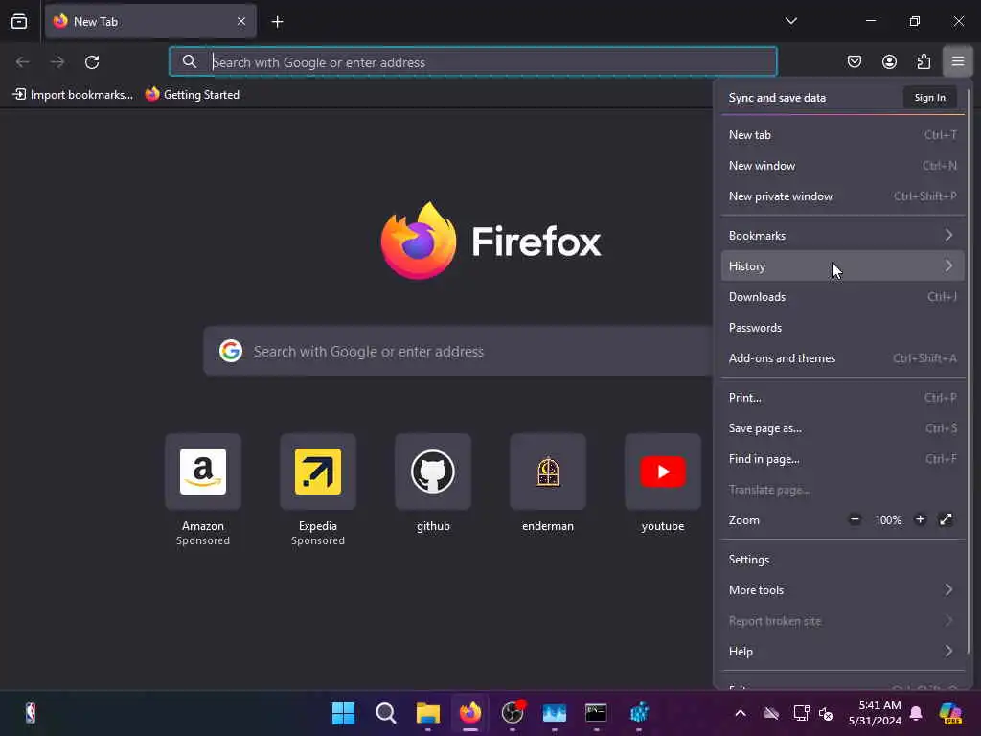Click the address bar search field
981x736 pixels.
pos(473,62)
